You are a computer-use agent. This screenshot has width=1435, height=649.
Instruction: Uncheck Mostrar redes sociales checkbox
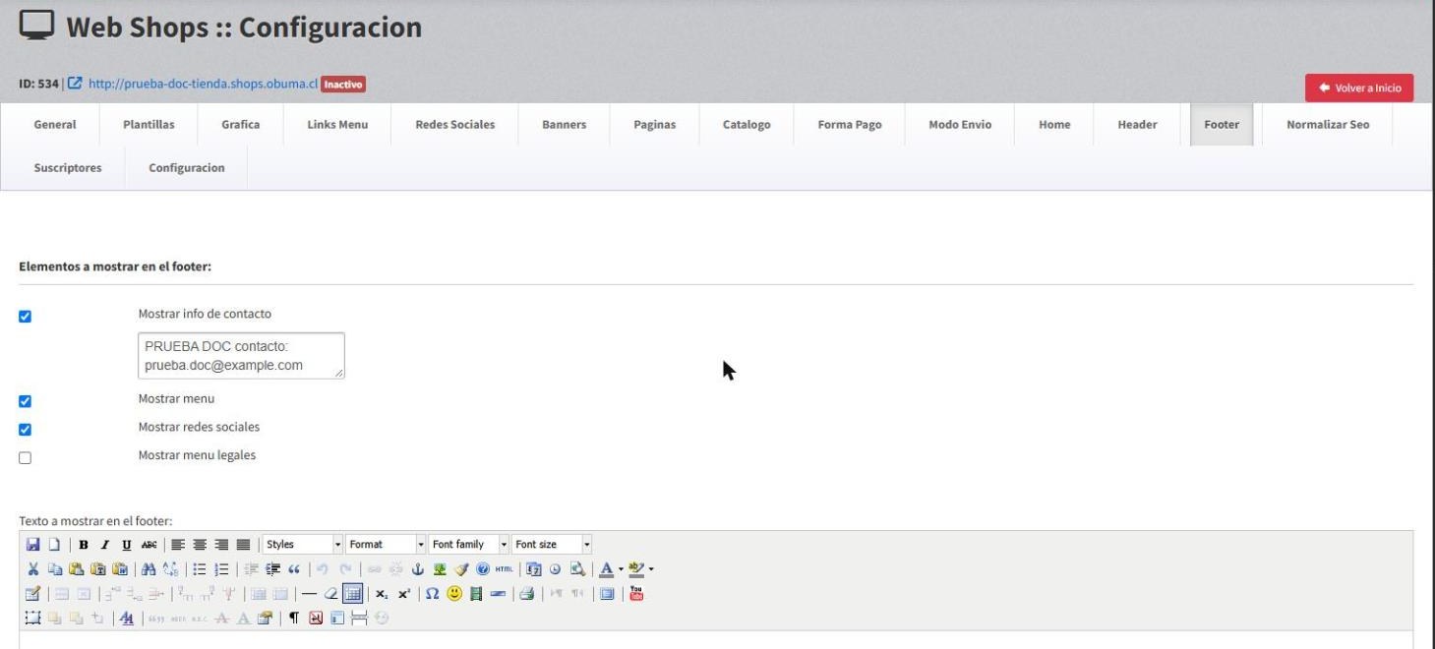click(26, 430)
